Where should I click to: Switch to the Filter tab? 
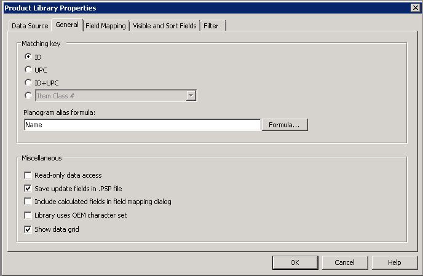tap(211, 26)
